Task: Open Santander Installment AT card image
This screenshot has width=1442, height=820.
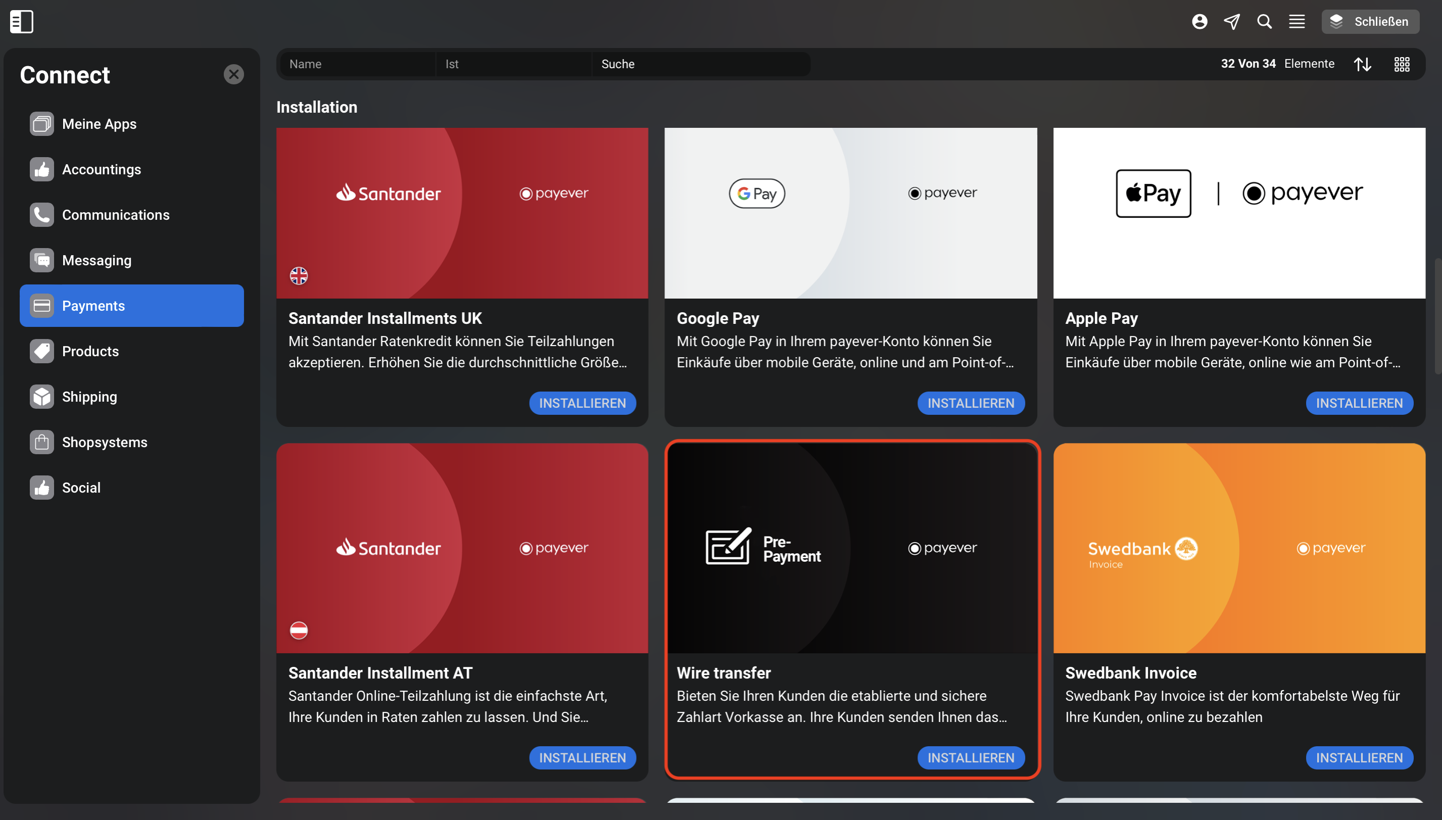Action: coord(462,548)
